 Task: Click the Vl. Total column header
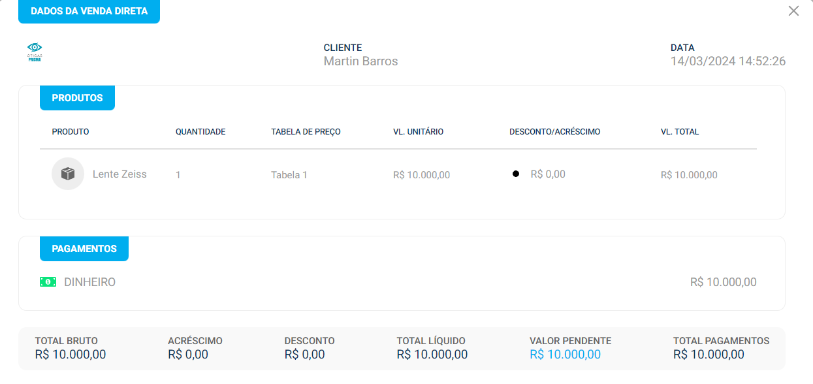[679, 132]
